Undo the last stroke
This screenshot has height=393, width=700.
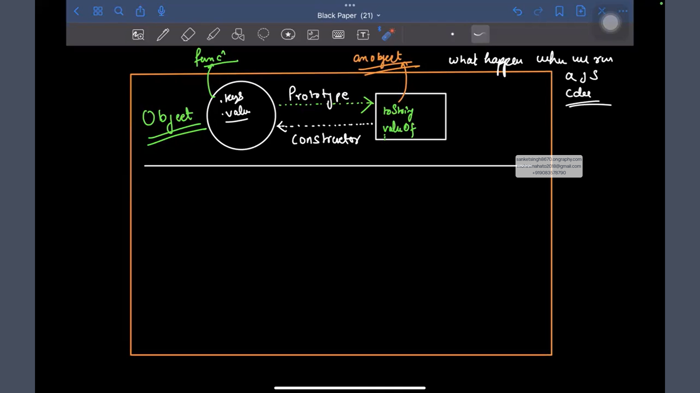pyautogui.click(x=517, y=11)
